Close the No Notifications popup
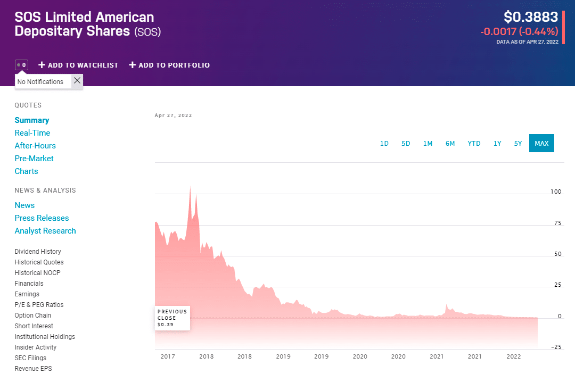575x382 pixels. tap(77, 80)
